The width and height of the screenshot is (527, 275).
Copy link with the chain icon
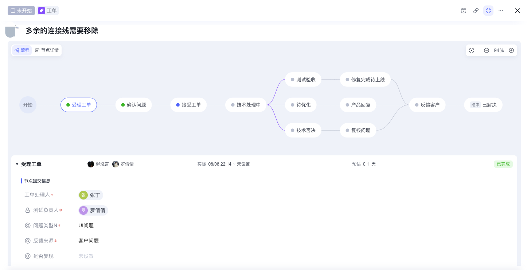[x=476, y=11]
